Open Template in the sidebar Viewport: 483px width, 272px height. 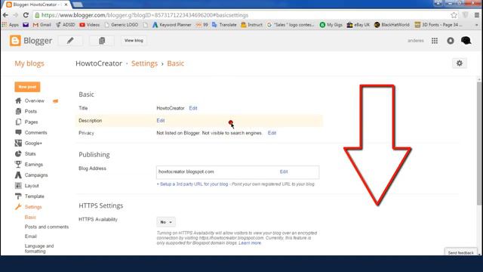pos(34,196)
